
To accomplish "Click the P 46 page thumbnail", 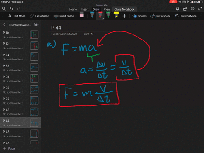I will click(34, 134).
